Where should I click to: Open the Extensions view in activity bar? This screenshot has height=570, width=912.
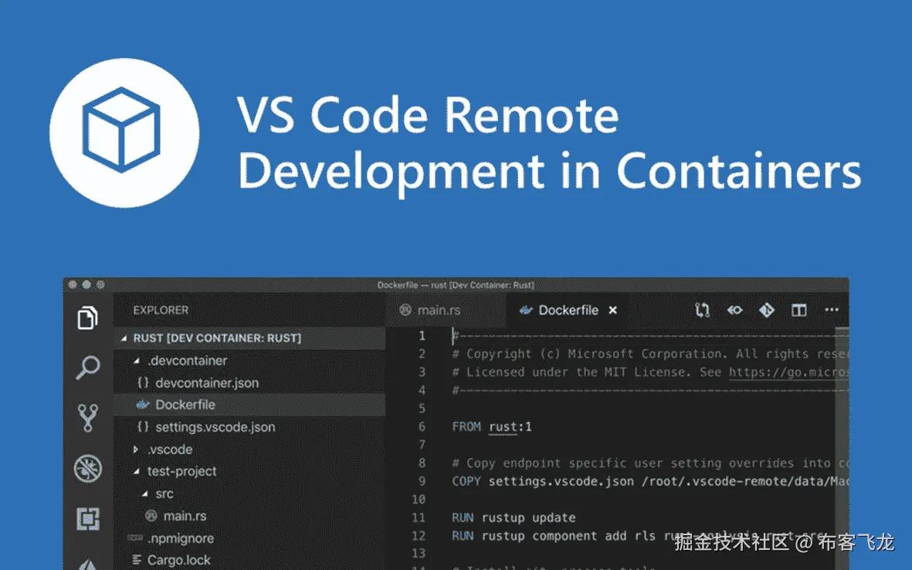(x=88, y=519)
